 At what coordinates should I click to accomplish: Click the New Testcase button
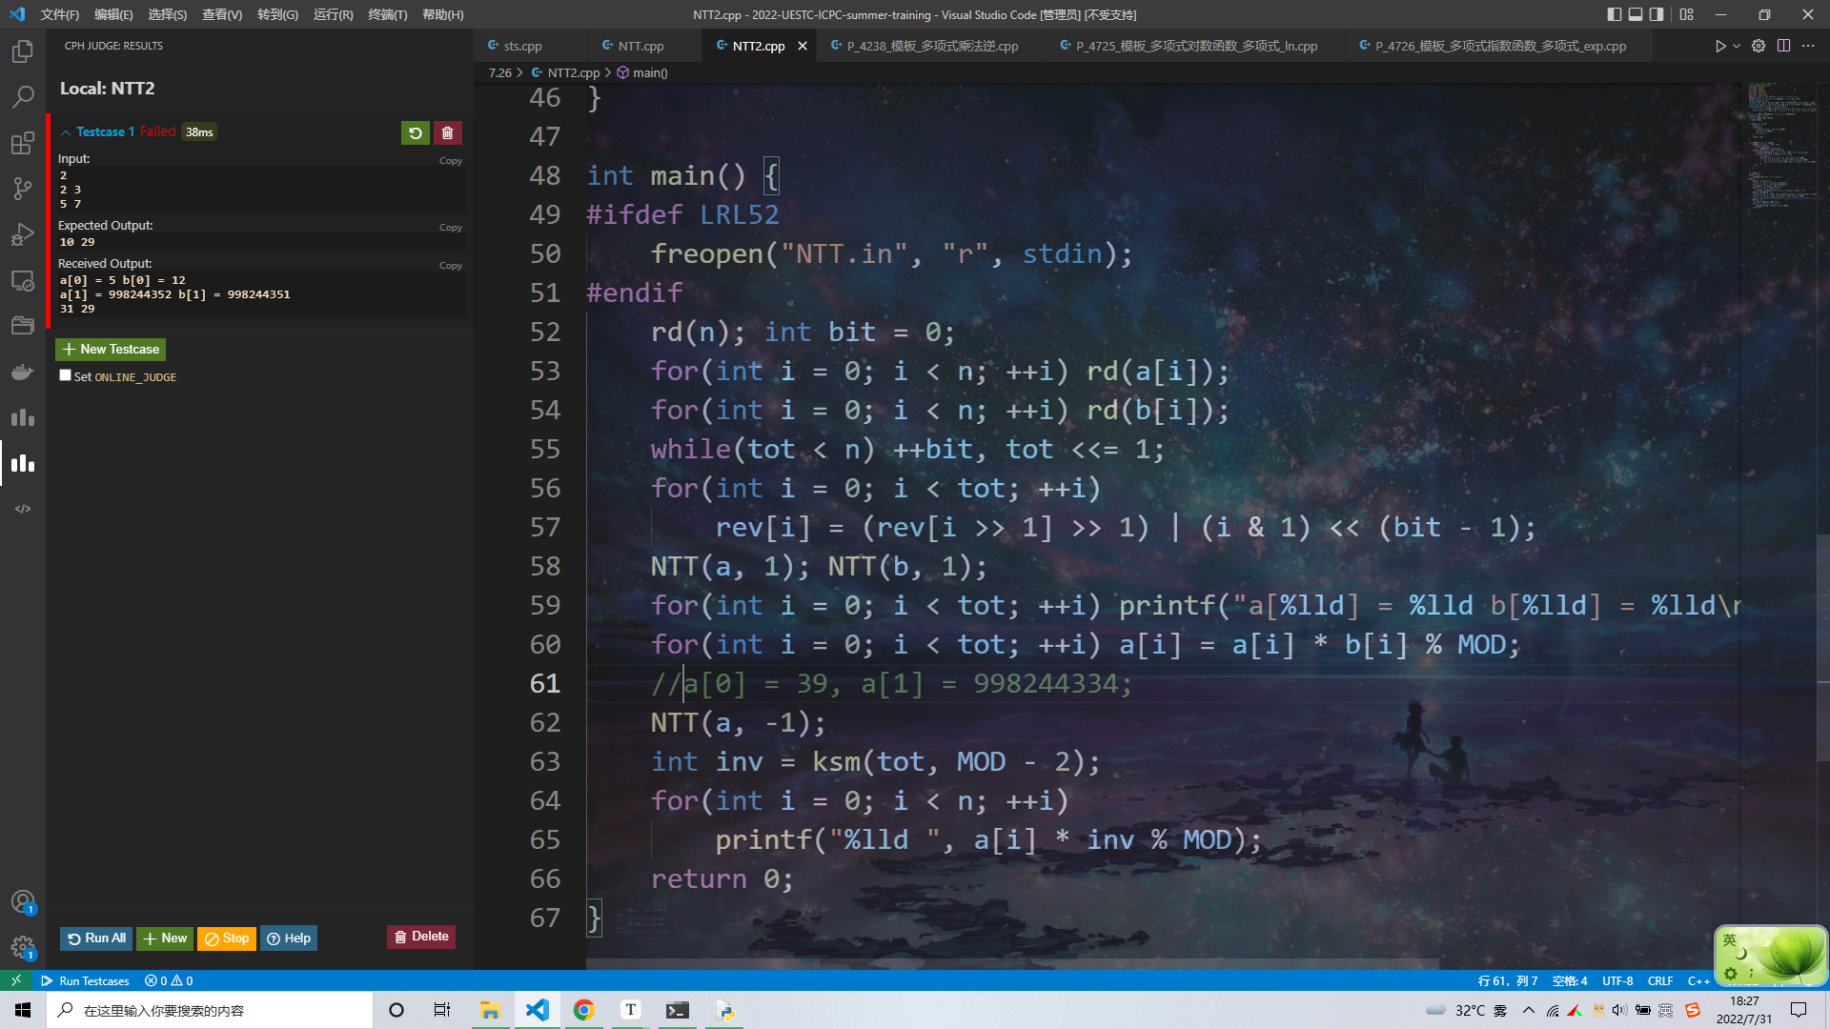[111, 350]
